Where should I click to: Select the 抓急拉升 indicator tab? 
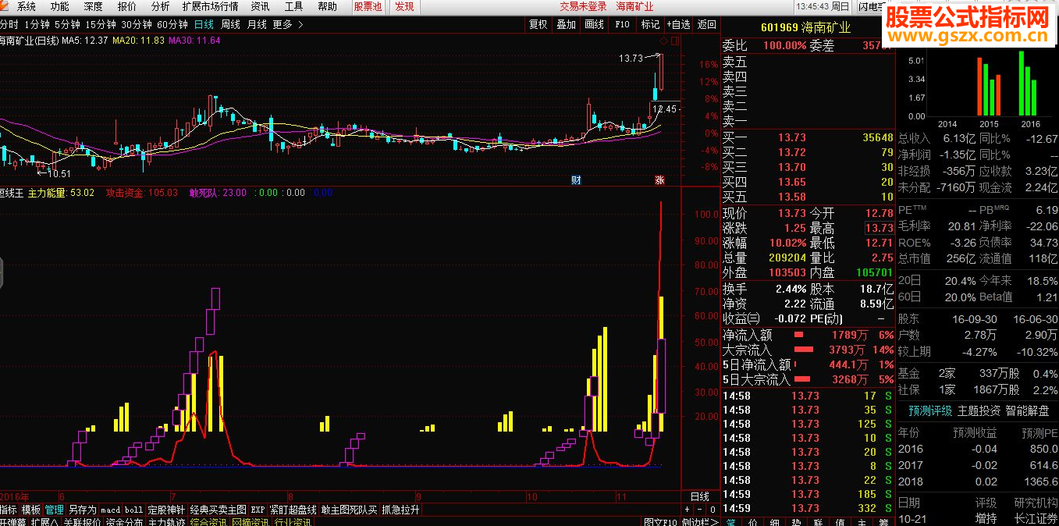(x=401, y=510)
